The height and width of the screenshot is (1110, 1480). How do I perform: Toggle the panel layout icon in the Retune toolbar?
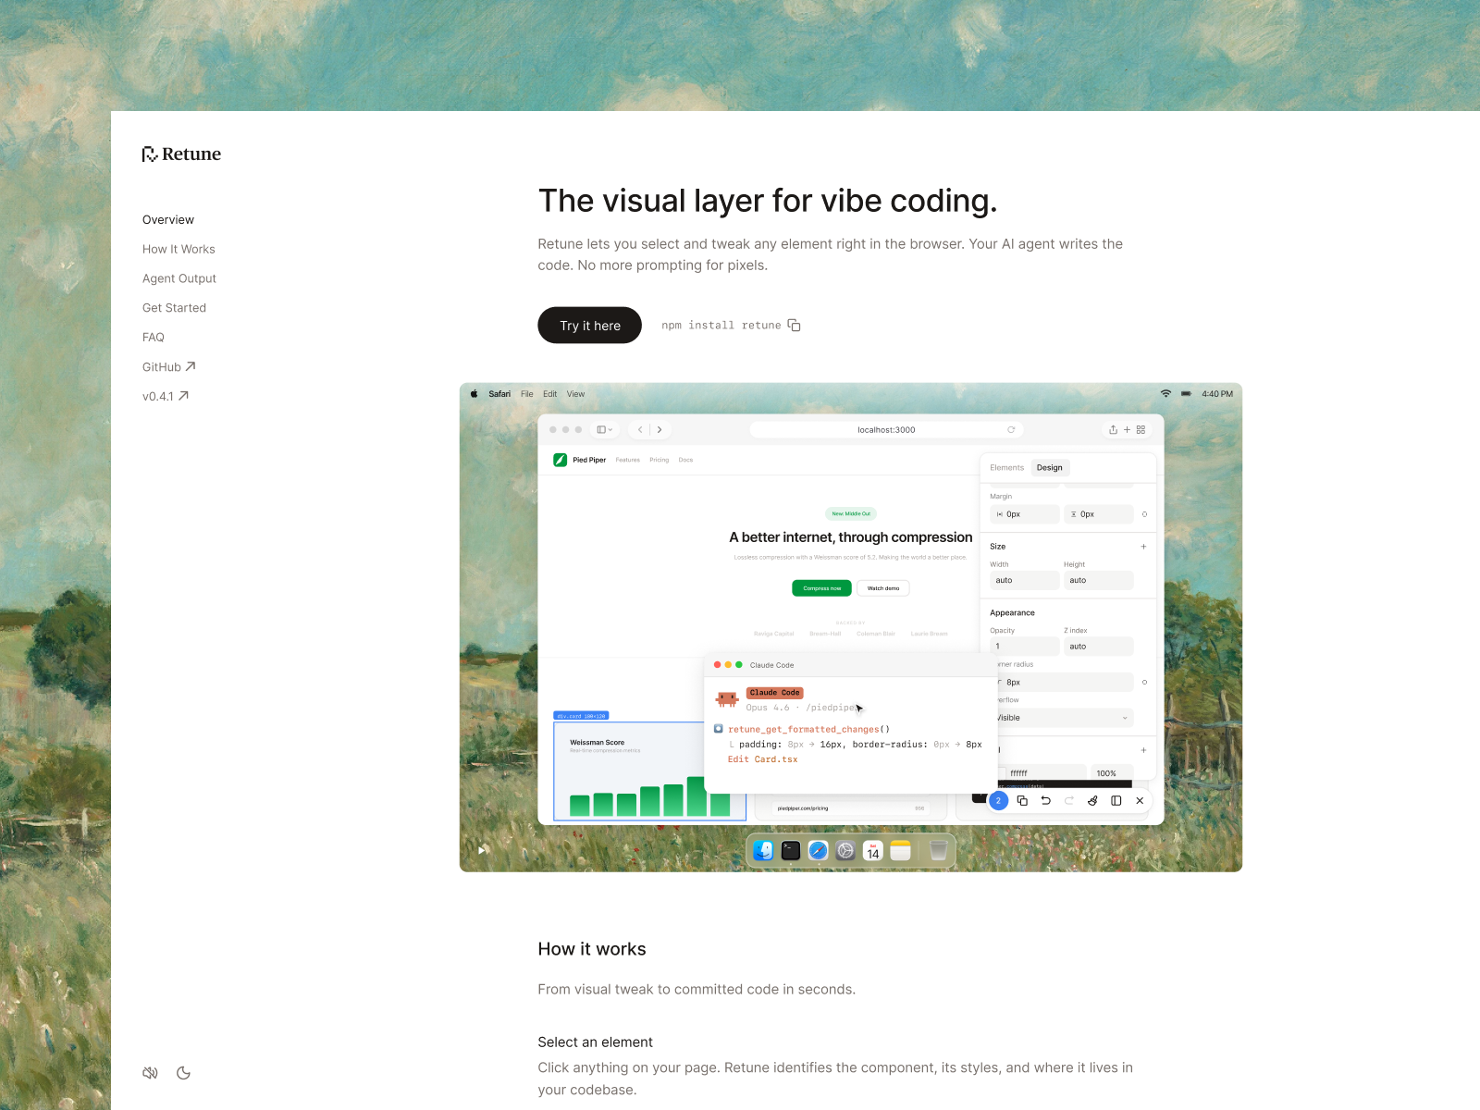(1116, 801)
